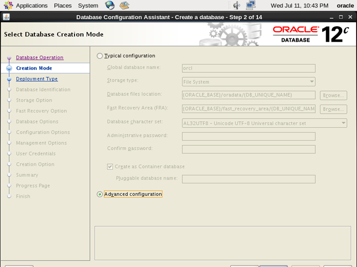Click Confirm password field
The image size is (357, 267).
pyautogui.click(x=249, y=149)
